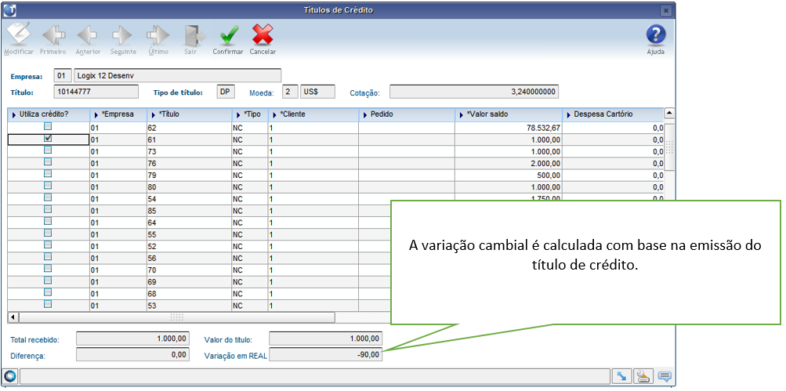Click the vertical scrollbar thumb
Image resolution: width=786 pixels, height=391 pixels.
click(669, 147)
